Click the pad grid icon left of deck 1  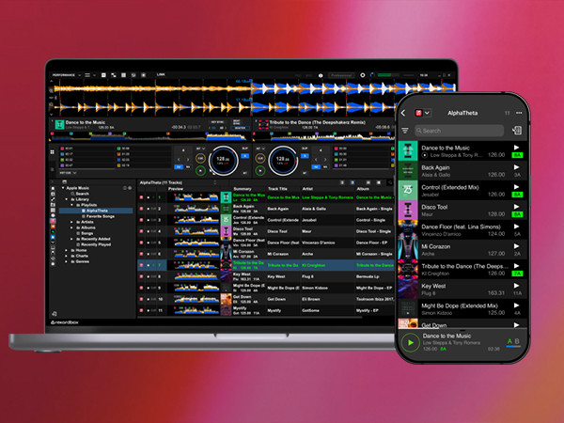point(52,152)
